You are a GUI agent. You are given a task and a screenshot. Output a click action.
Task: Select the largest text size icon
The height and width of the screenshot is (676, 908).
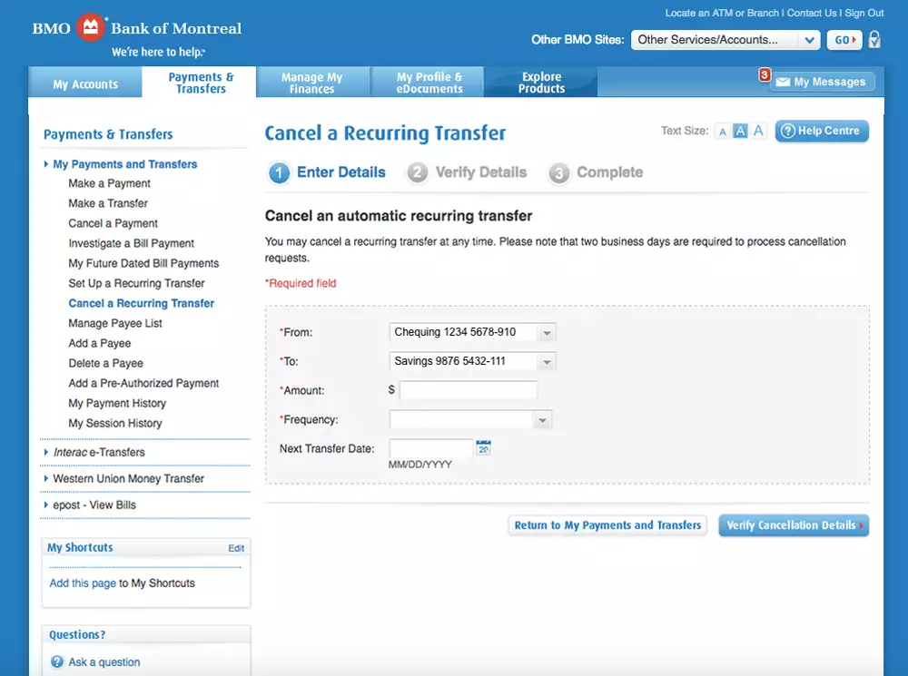tap(758, 132)
